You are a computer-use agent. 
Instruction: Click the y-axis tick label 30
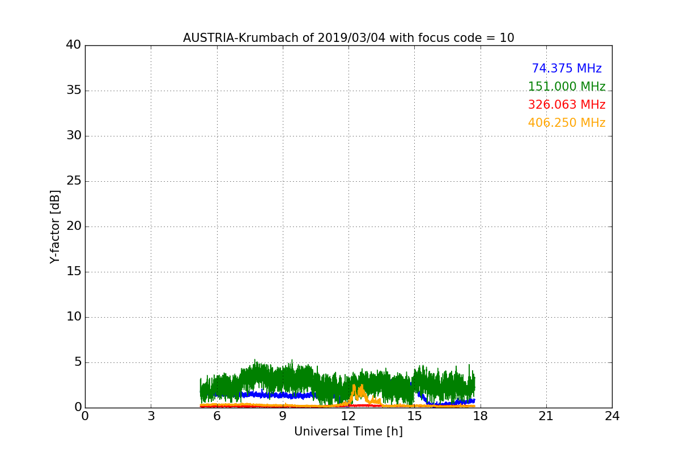pyautogui.click(x=74, y=135)
